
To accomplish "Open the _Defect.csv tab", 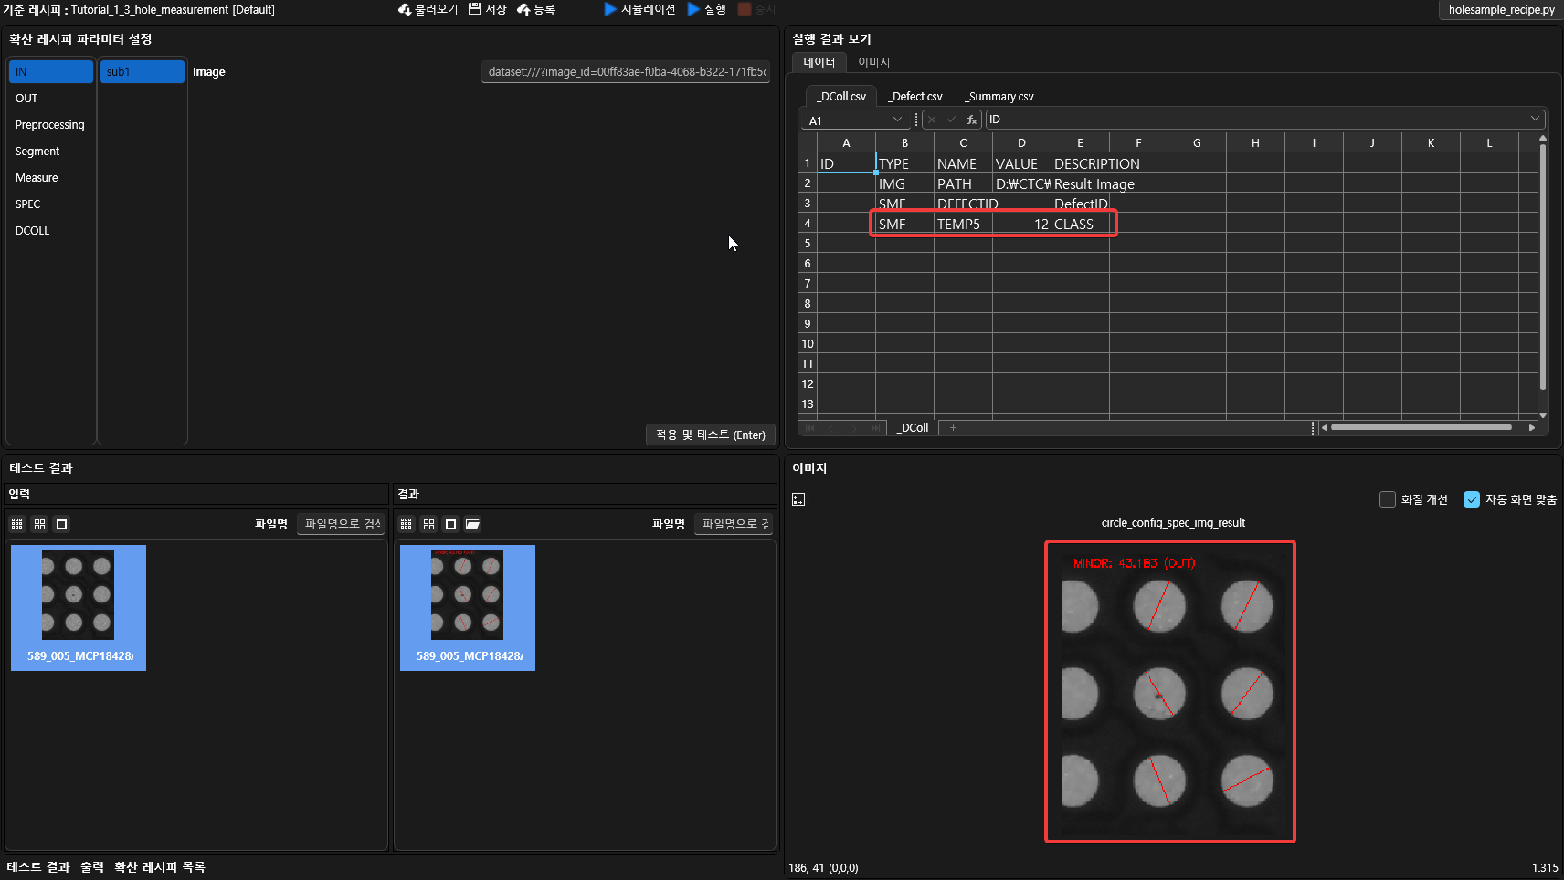I will tap(915, 96).
